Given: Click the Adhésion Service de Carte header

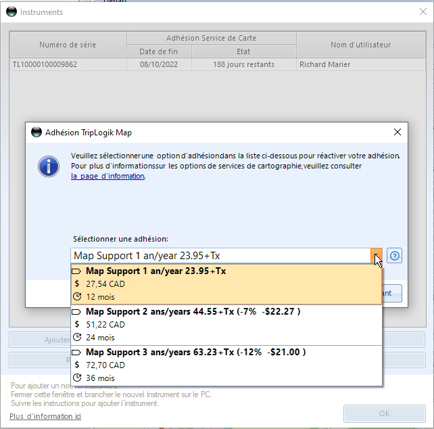Looking at the screenshot, I should click(212, 38).
